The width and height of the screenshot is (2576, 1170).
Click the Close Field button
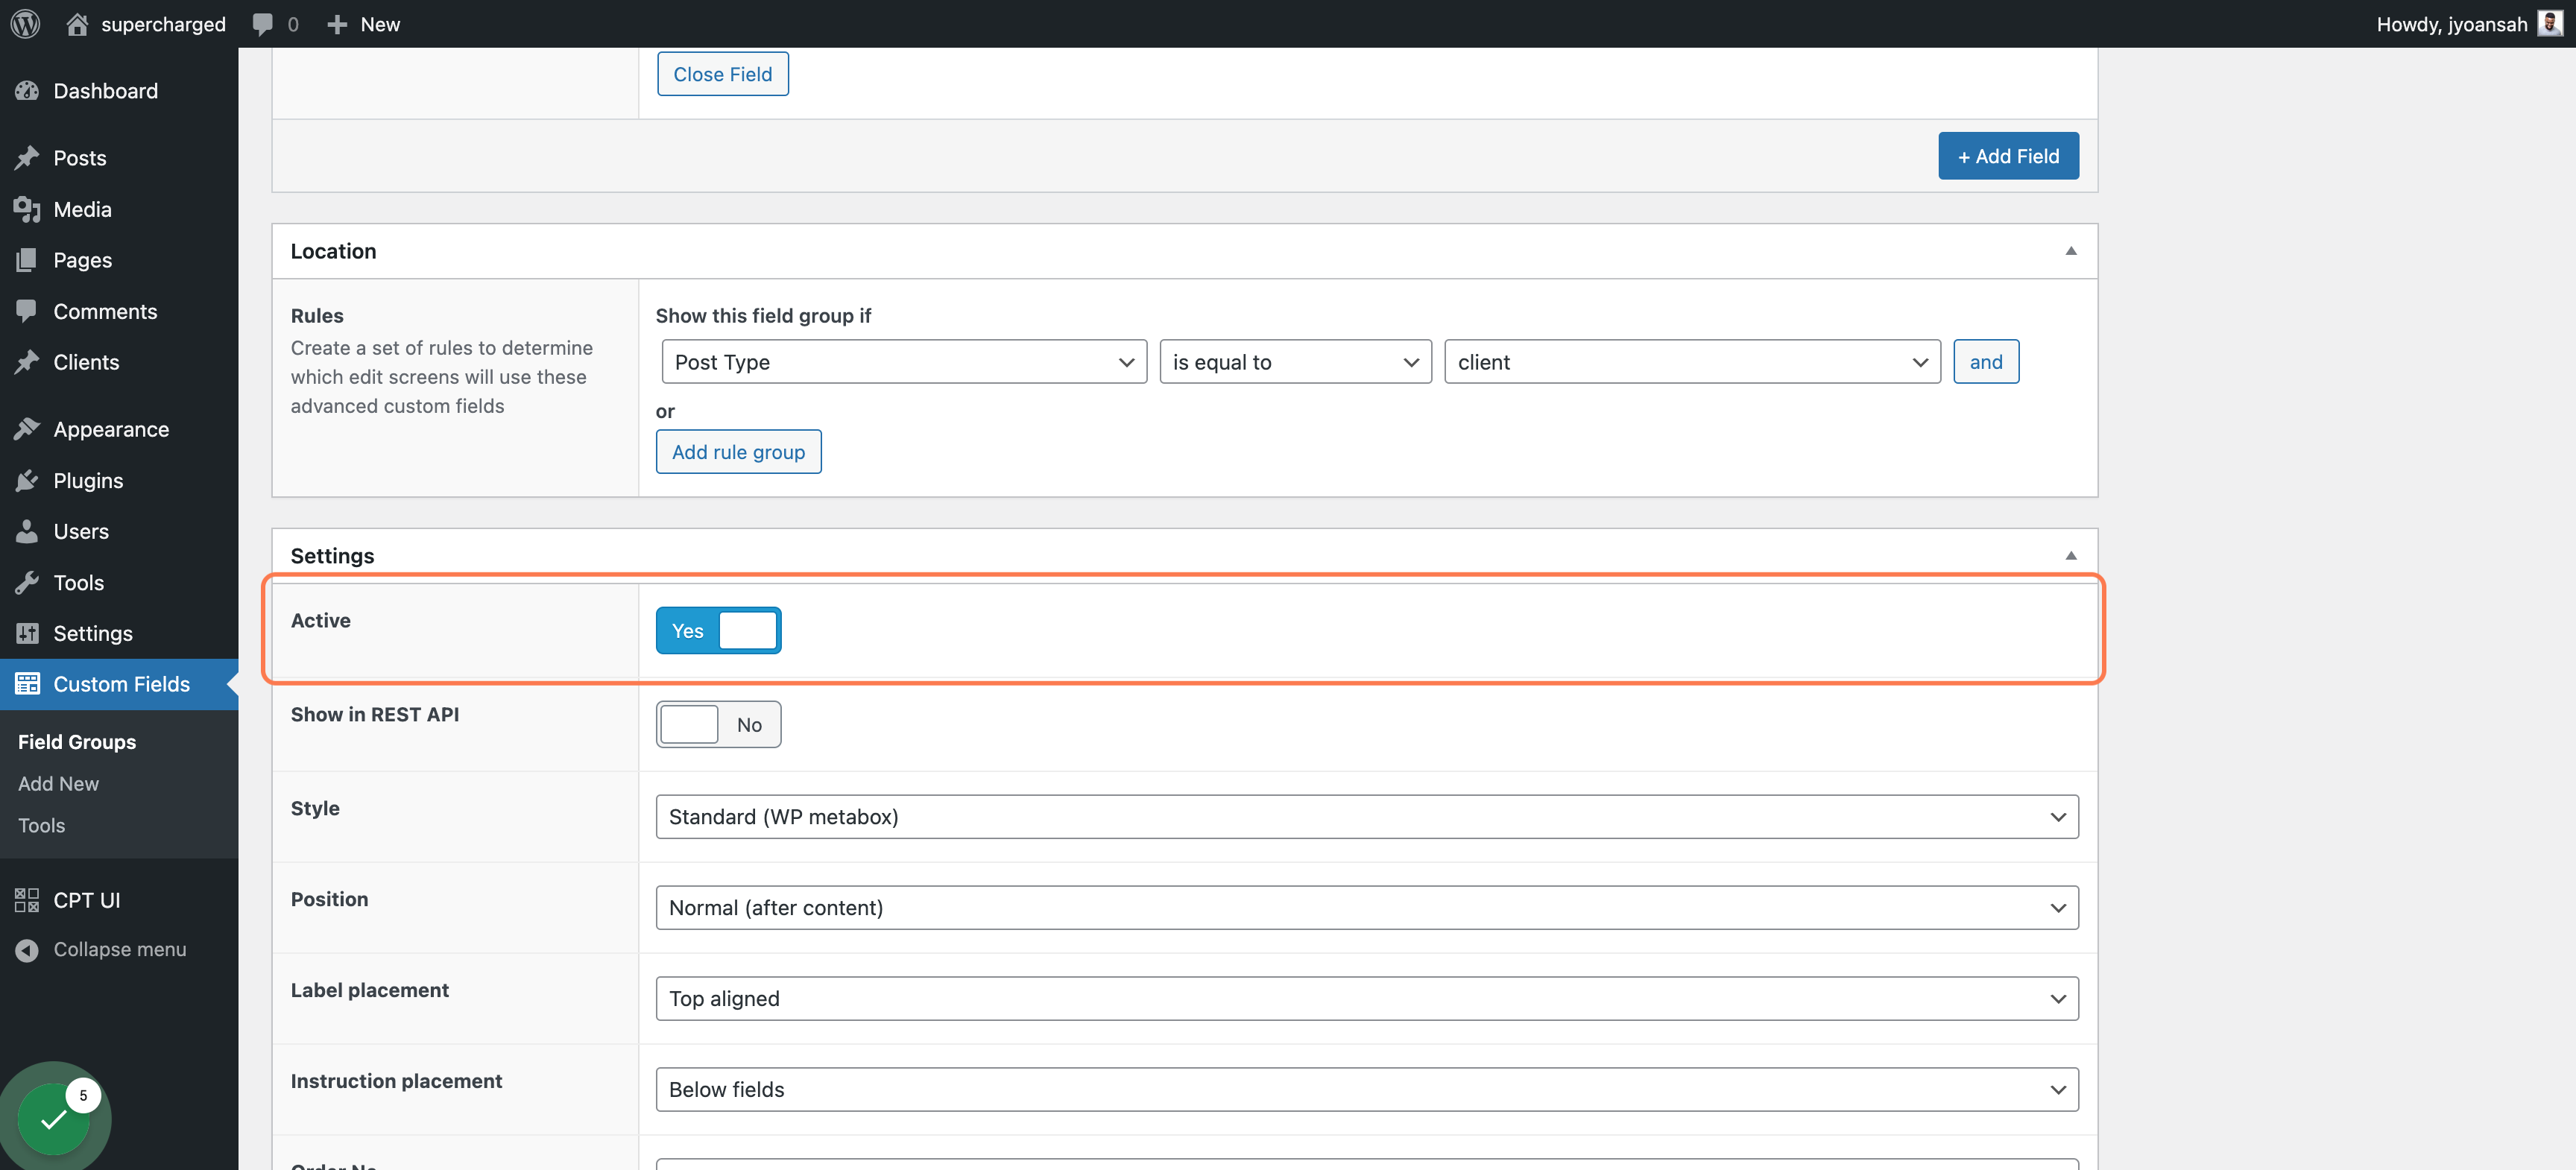point(723,74)
